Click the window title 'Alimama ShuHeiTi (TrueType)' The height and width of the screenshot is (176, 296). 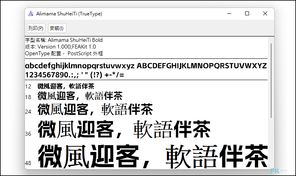coord(69,14)
